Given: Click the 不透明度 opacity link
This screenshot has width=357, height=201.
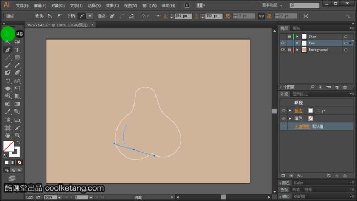Looking at the screenshot, I should [302, 126].
